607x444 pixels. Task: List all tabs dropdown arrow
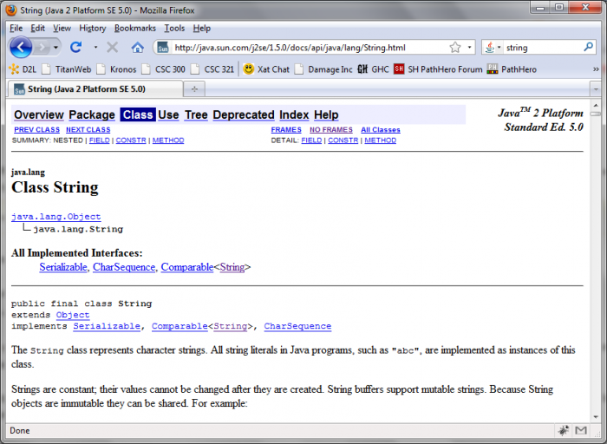[596, 89]
